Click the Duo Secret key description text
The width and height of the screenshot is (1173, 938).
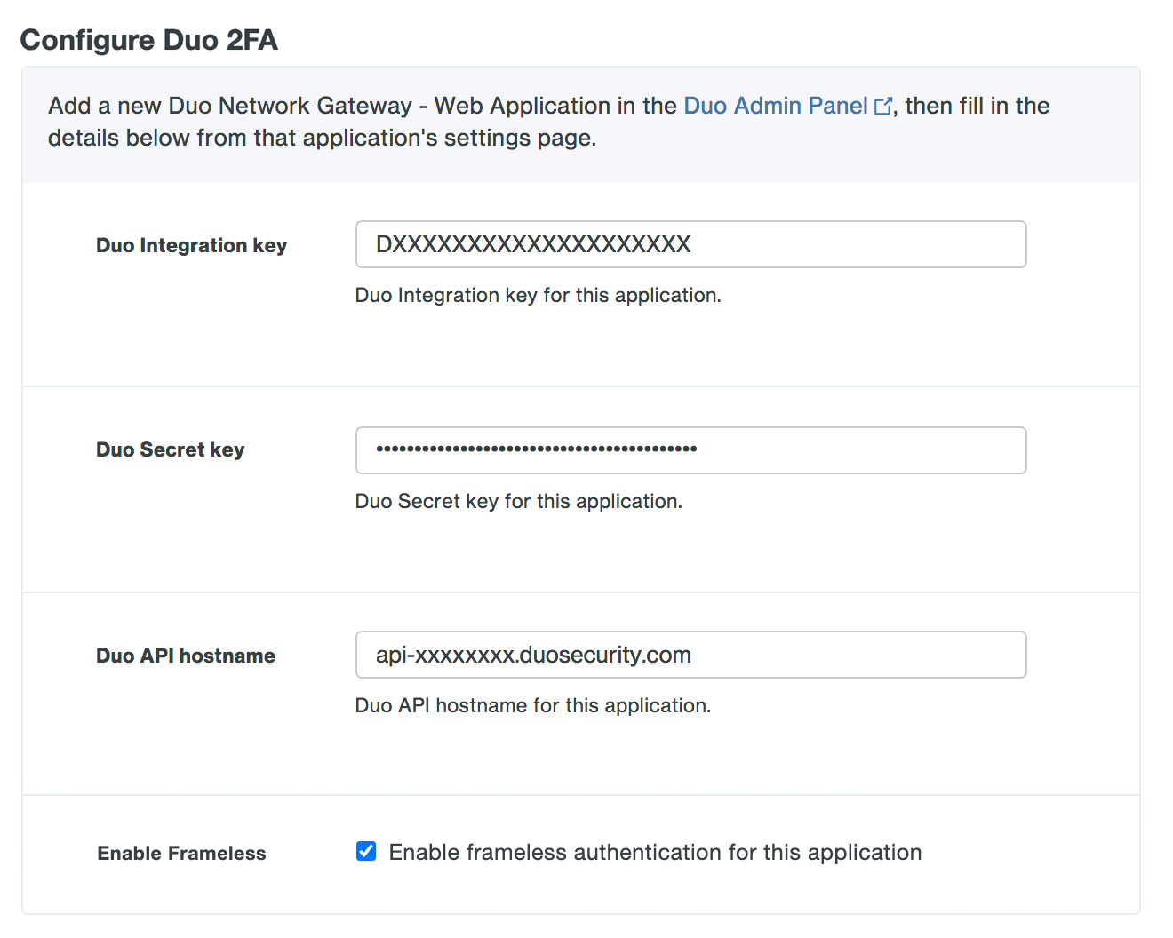pos(519,501)
